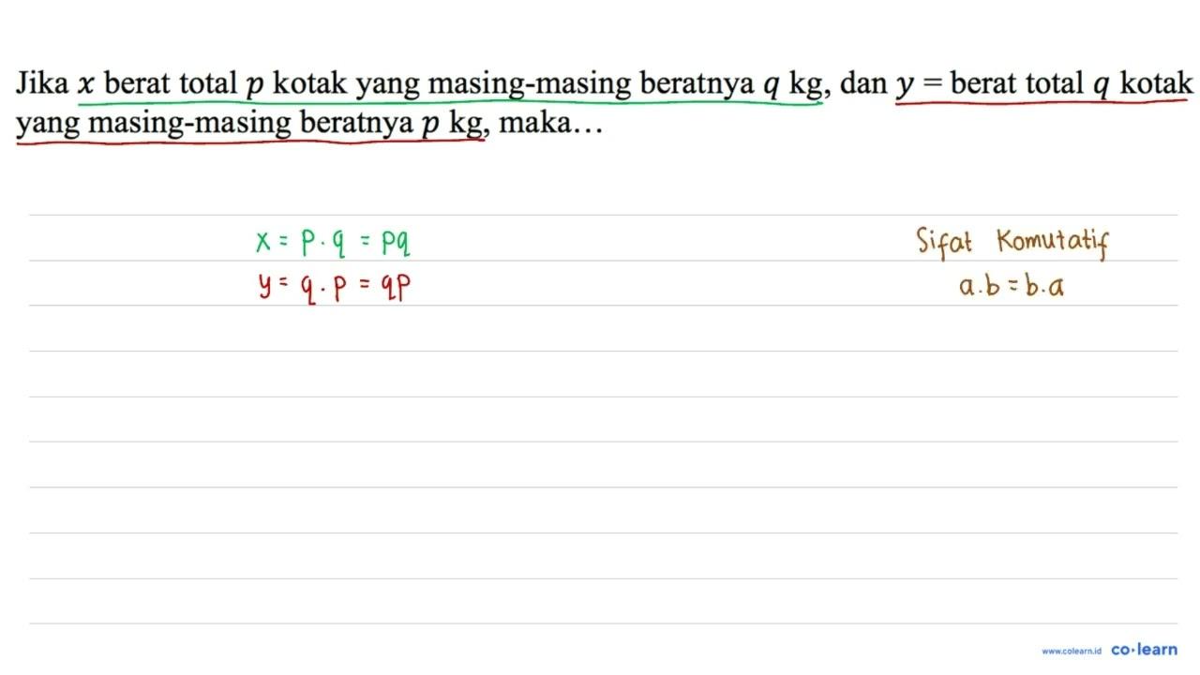Click the formula a.b = b.a
Image resolution: width=1200 pixels, height=675 pixels.
[x=1012, y=287]
